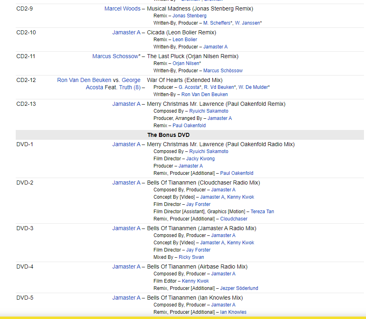Open Jamaster A artist link on DVD-1
Image resolution: width=366 pixels, height=319 pixels.
[126, 144]
